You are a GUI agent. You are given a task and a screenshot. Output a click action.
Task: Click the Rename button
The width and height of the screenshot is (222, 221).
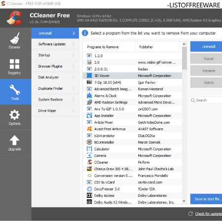[x=206, y=71]
